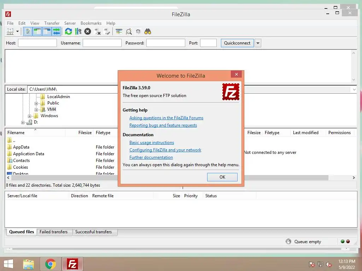The image size is (362, 271).
Task: Click OK in Welcome dialog
Action: click(x=222, y=177)
